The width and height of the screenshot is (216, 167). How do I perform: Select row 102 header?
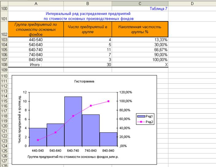point(4,29)
